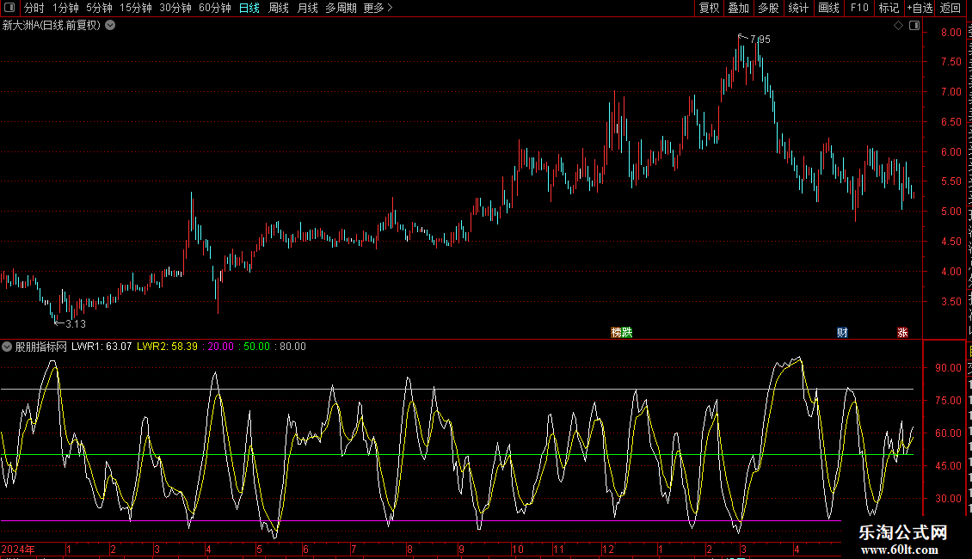
Task: Click the 标记 mark button
Action: point(889,8)
